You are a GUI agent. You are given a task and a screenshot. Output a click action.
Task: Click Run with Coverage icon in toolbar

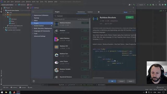[153, 5]
